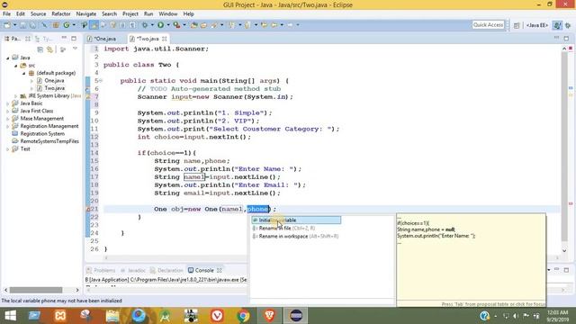The width and height of the screenshot is (576, 324).
Task: Maximize the Package Explorer view
Action: pyautogui.click(x=74, y=38)
